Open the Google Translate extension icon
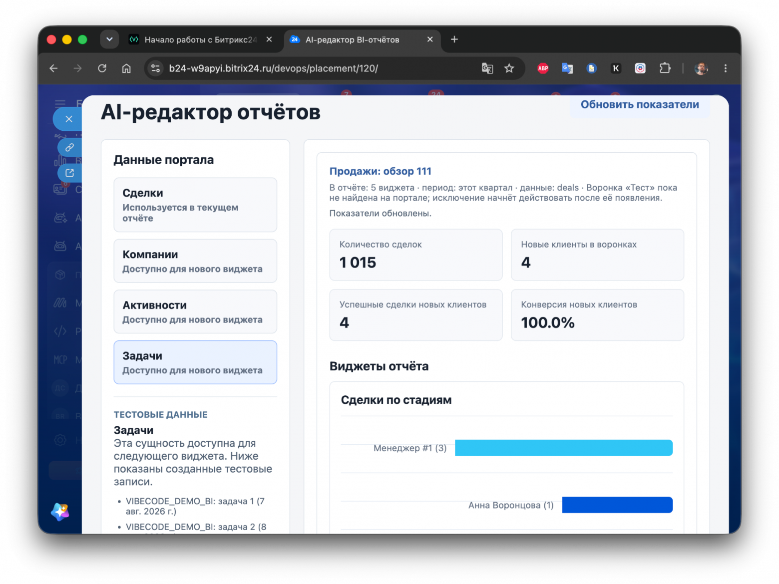779x584 pixels. click(x=567, y=68)
